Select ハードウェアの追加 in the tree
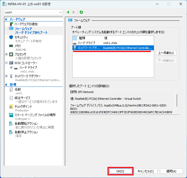Screen dimensions: 187x178 click(26, 24)
